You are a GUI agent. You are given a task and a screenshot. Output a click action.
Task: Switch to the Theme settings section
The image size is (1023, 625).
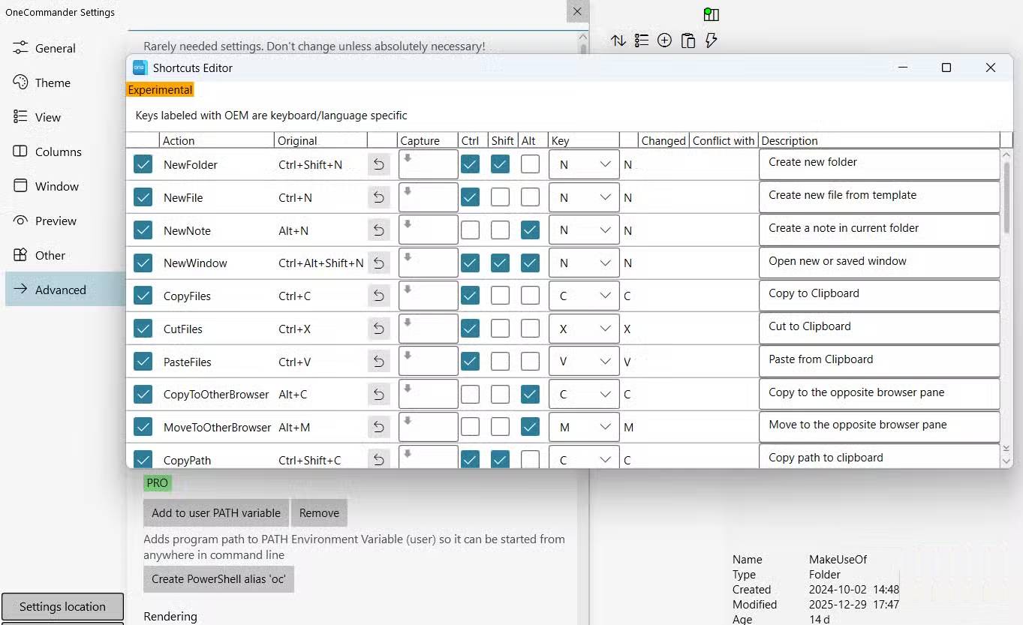coord(53,83)
